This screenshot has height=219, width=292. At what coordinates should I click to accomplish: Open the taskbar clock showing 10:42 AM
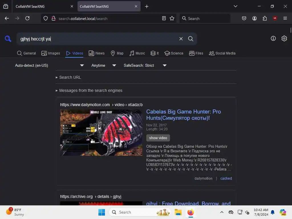(x=261, y=212)
